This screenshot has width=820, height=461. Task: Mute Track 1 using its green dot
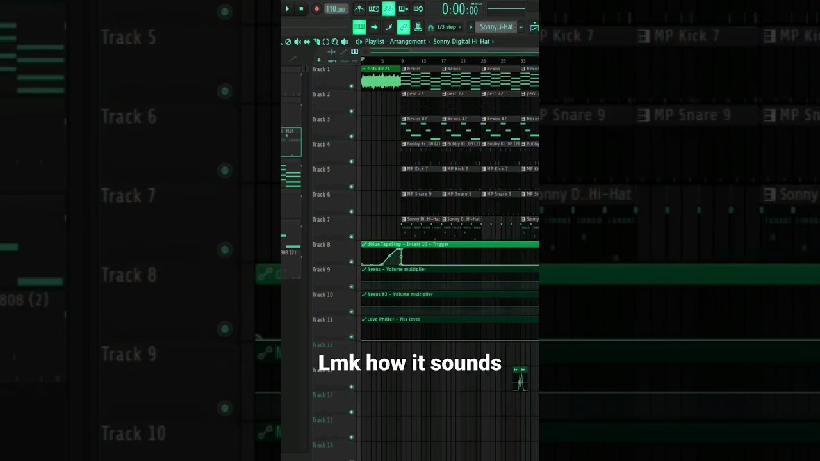(x=351, y=86)
